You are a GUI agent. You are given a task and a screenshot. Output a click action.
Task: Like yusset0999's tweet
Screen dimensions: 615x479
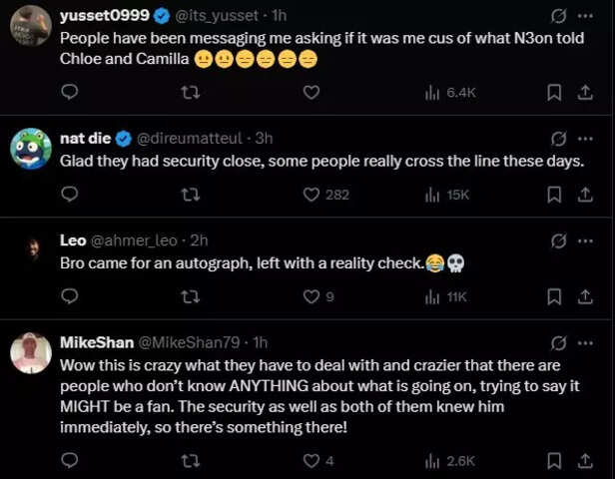(311, 92)
